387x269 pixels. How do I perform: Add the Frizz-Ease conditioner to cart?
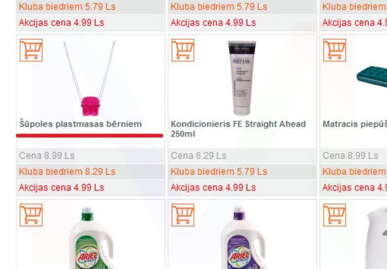click(183, 50)
